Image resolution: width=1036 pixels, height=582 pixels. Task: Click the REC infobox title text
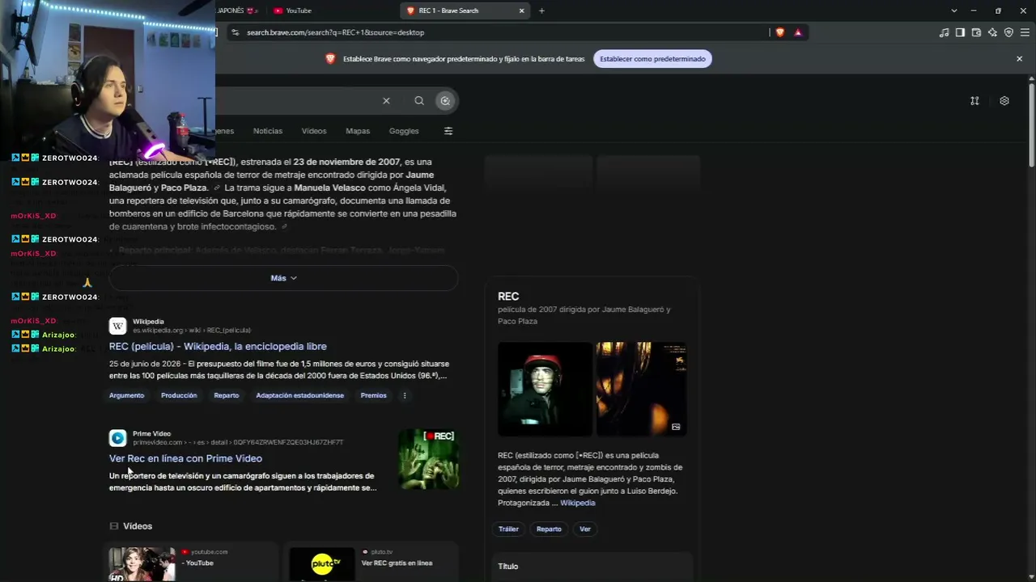coord(508,297)
